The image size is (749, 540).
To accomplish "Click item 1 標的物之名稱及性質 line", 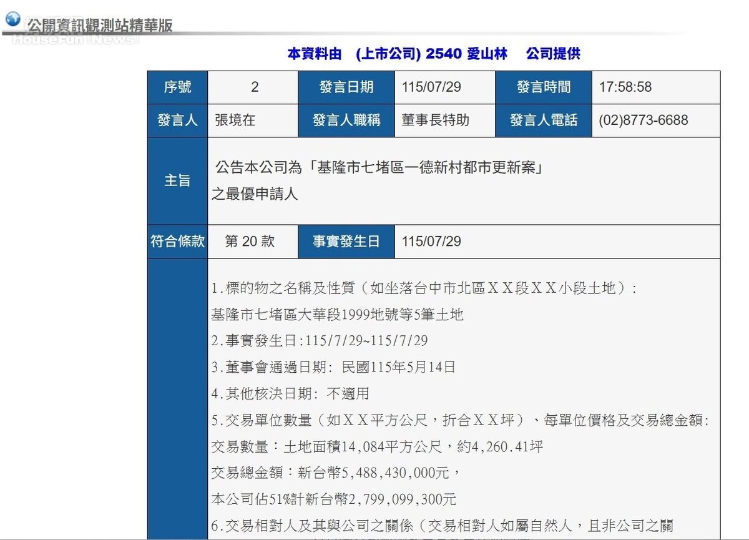I will tap(424, 288).
